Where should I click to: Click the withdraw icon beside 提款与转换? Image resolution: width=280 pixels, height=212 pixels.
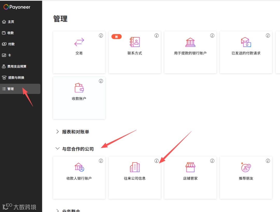coord(4,78)
